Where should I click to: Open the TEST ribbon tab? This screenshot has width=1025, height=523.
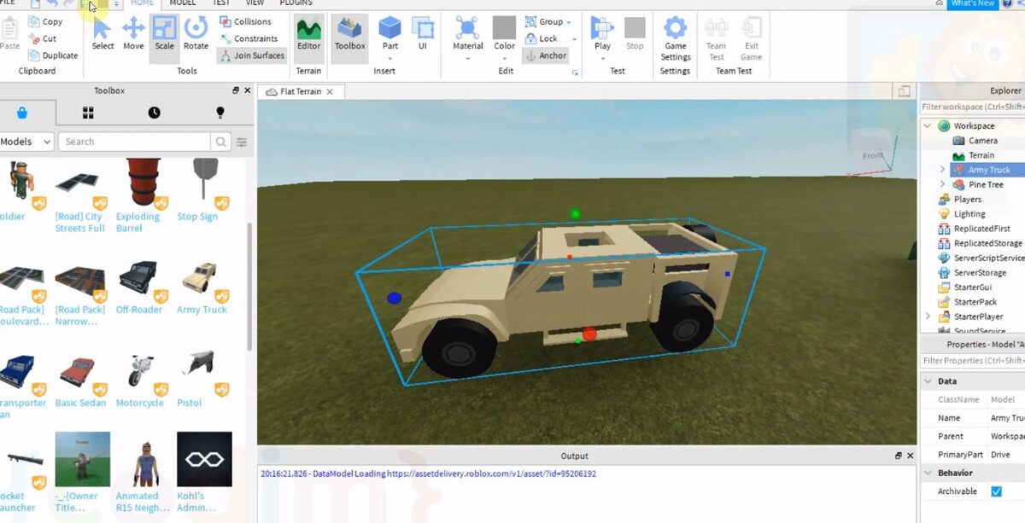point(221,3)
